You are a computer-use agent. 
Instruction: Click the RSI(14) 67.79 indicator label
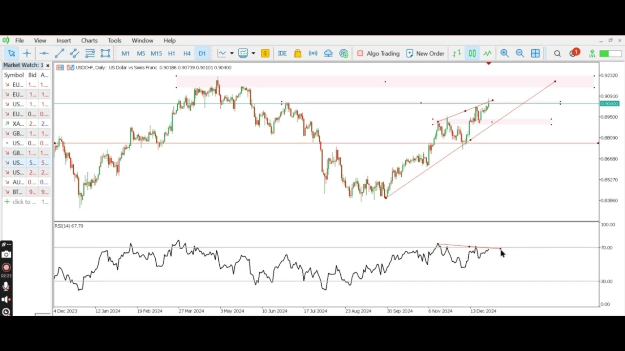[69, 226]
